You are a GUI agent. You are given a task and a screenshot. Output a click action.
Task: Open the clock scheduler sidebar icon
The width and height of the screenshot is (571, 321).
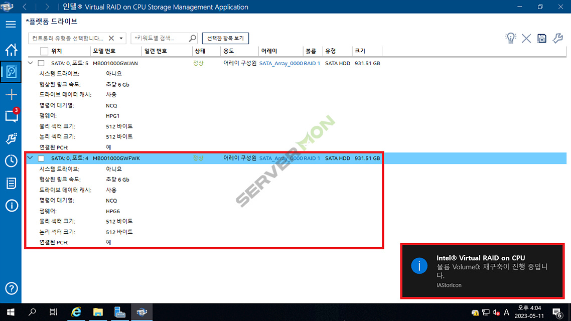tap(11, 161)
